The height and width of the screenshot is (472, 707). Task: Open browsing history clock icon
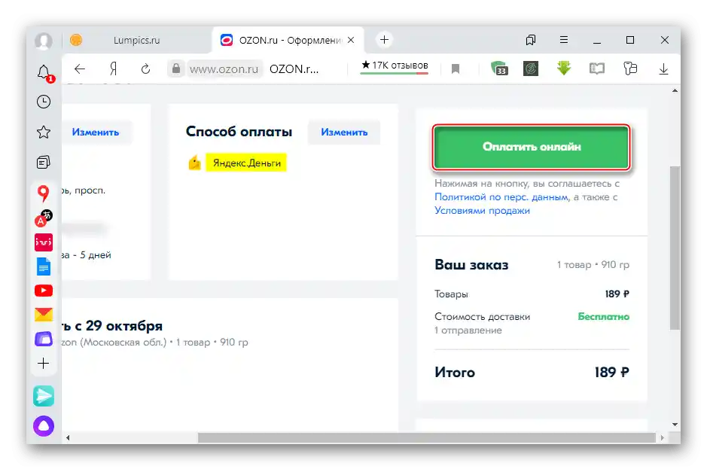coord(44,102)
